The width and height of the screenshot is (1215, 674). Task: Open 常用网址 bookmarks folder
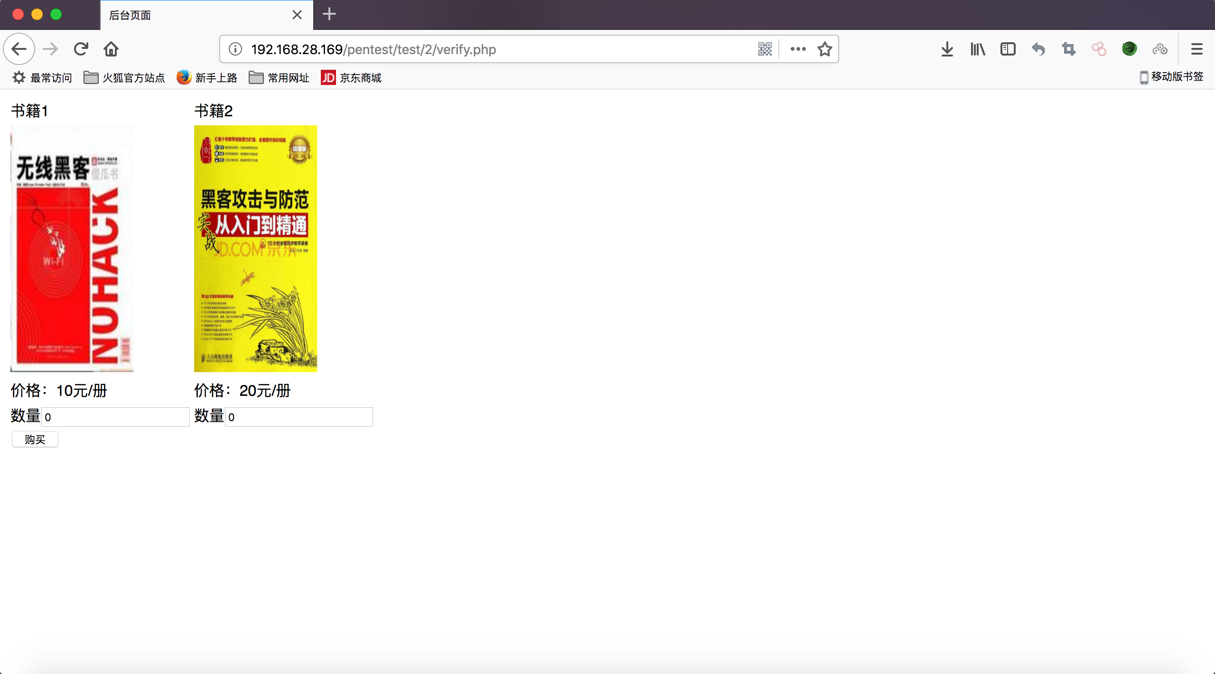(279, 77)
